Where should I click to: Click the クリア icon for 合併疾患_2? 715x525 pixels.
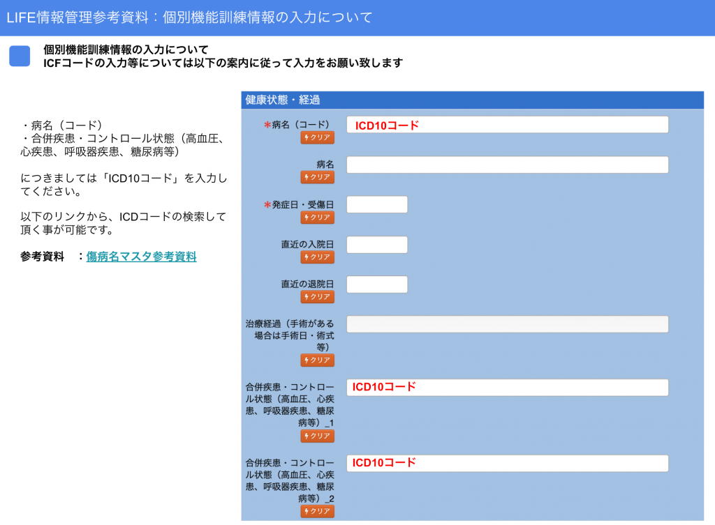point(318,511)
